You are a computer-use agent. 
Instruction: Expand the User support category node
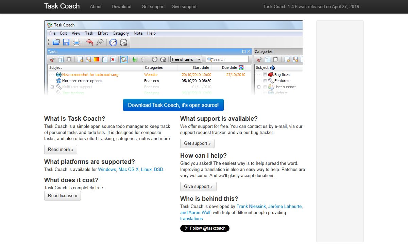(x=259, y=87)
